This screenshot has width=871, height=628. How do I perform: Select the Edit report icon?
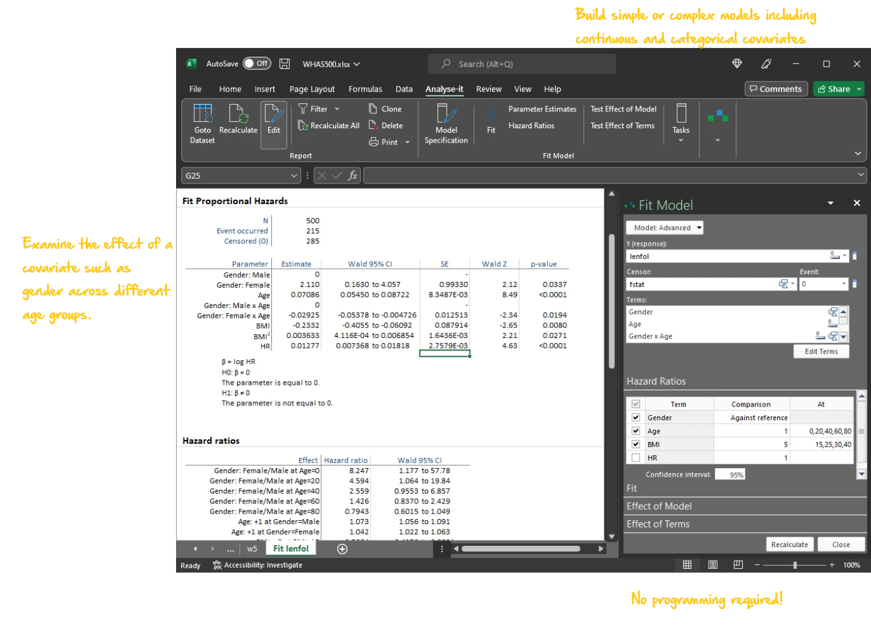(274, 115)
